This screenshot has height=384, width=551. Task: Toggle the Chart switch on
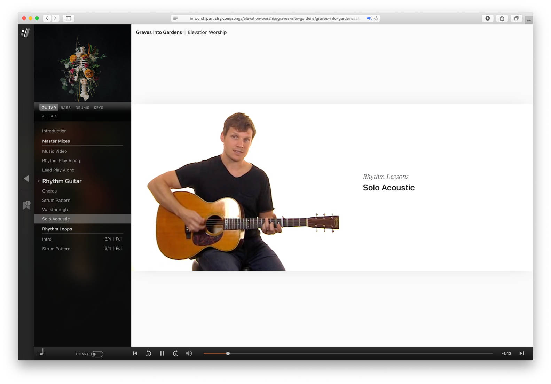97,354
